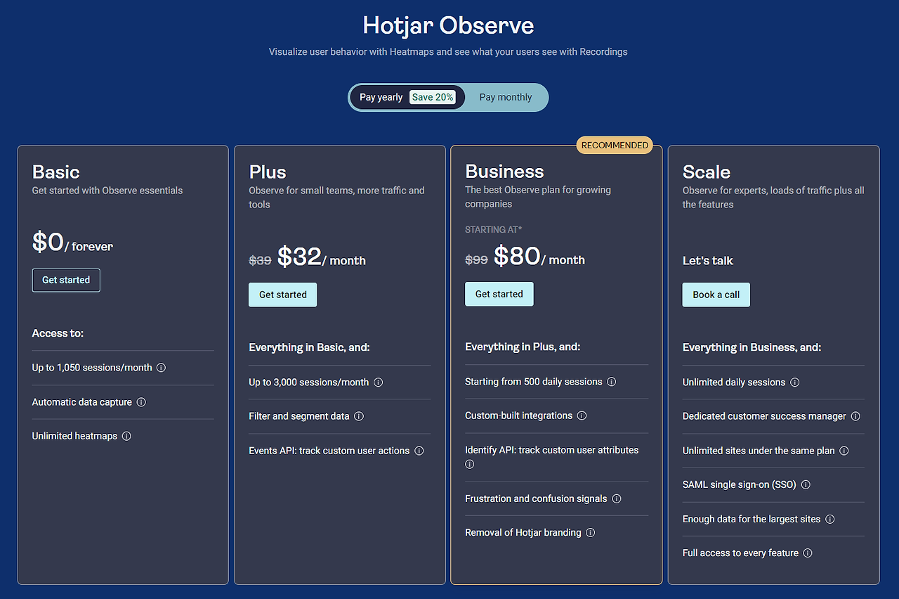Image resolution: width=899 pixels, height=599 pixels.
Task: Click the Save 20% badge
Action: [x=433, y=97]
